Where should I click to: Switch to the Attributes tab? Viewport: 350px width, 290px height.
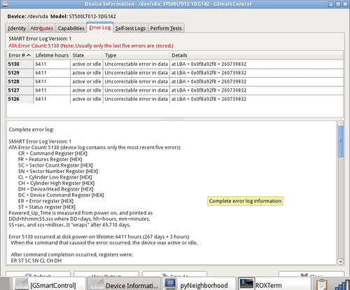pyautogui.click(x=42, y=28)
